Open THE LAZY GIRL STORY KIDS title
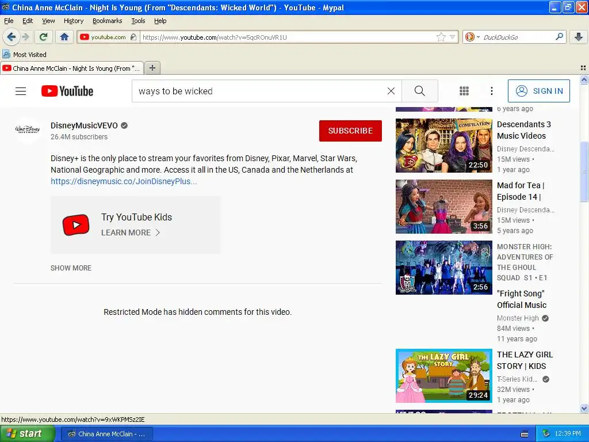Viewport: 589px width, 442px height. coord(525,360)
